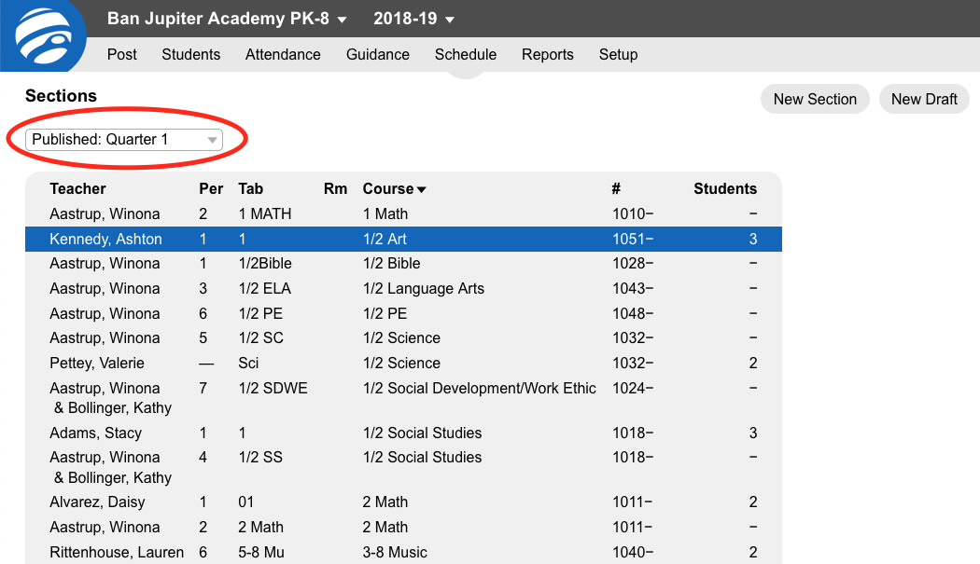Click the 2 Math tab cell

tap(260, 527)
